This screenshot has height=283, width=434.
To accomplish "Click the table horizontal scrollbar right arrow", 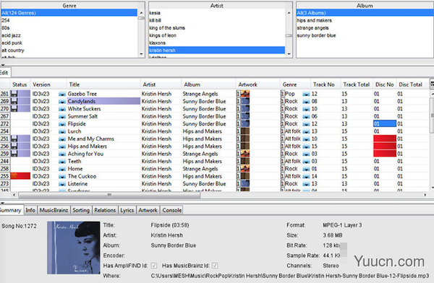I will coord(425,195).
